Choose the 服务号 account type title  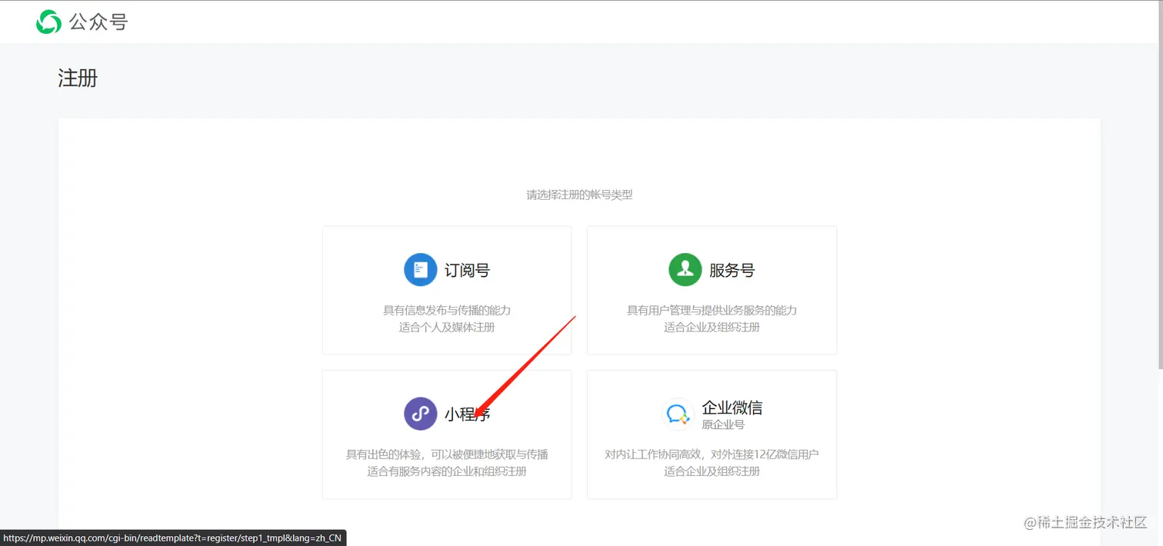(x=731, y=270)
